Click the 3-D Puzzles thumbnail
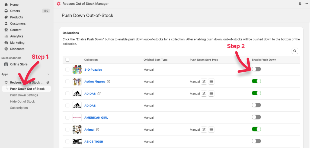This screenshot has width=310, height=148. click(x=77, y=70)
